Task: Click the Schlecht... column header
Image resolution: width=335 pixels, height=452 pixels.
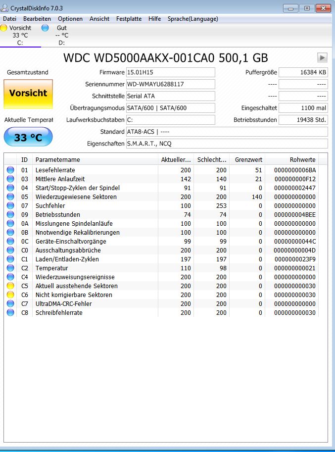Action: pos(211,160)
